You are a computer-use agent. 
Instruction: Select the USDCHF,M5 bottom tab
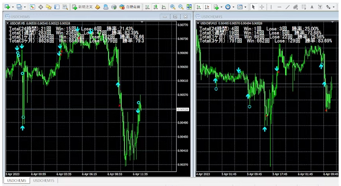[17, 180]
